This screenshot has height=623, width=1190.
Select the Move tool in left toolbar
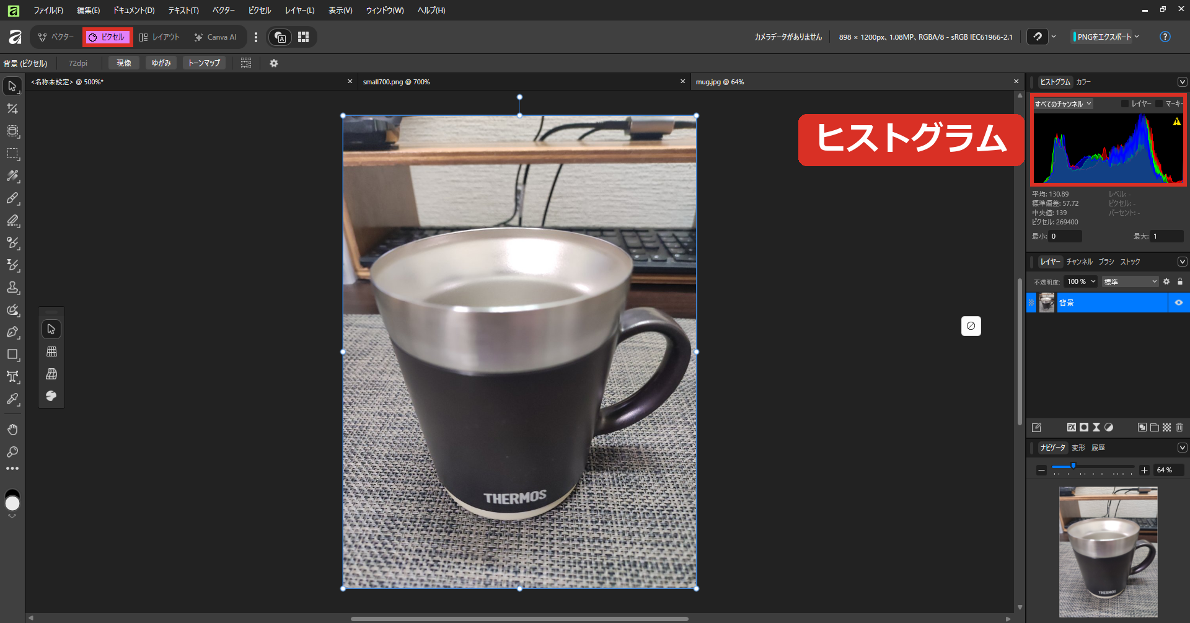pyautogui.click(x=12, y=86)
